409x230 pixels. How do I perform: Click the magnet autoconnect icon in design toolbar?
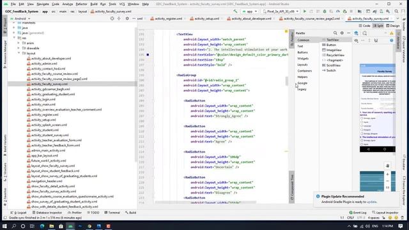376,40
